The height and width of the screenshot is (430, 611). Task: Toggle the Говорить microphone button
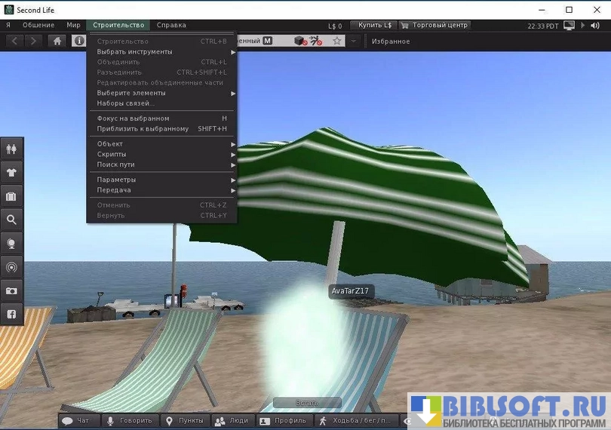tap(129, 420)
